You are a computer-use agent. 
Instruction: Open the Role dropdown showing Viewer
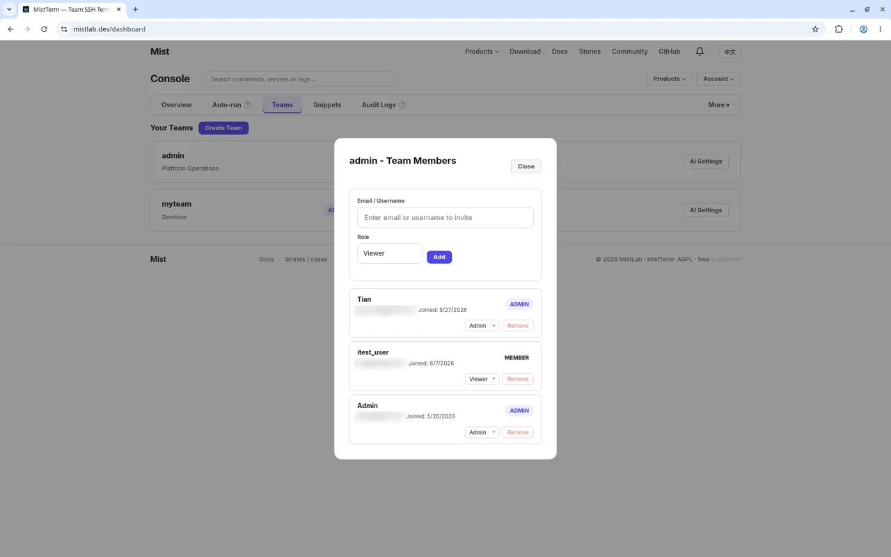(x=390, y=253)
